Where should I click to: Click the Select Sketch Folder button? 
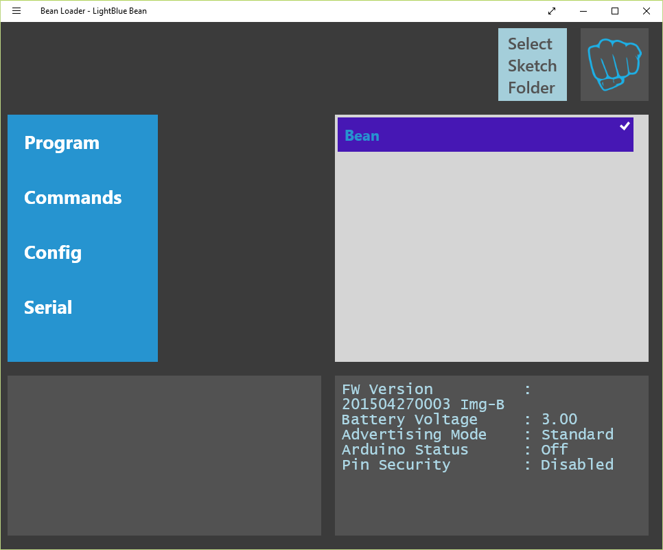tap(533, 65)
